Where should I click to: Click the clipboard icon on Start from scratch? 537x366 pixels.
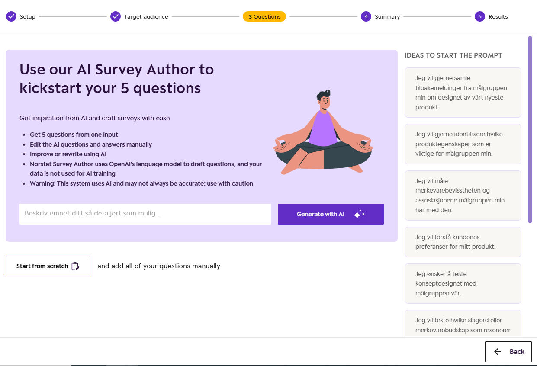tap(75, 266)
